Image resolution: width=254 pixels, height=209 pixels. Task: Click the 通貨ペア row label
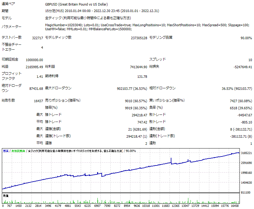click(x=8, y=4)
